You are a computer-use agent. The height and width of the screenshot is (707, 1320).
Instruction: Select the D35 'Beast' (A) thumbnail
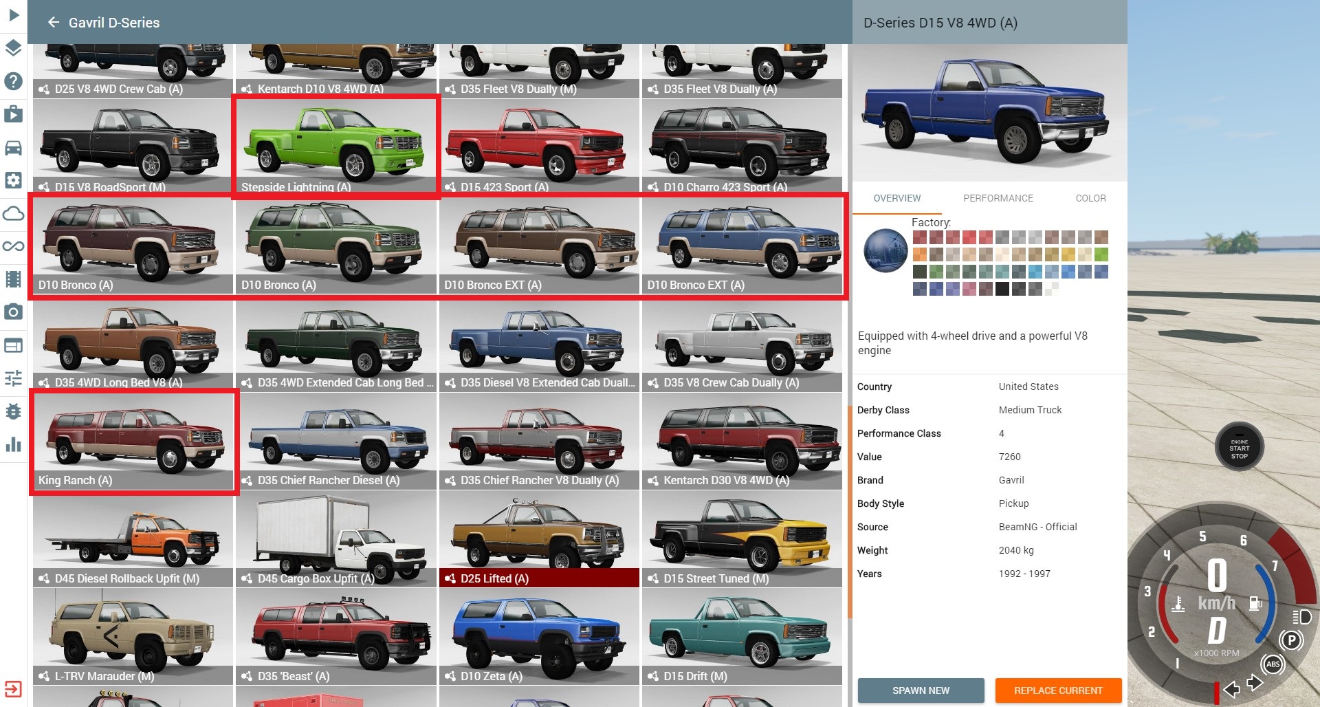point(336,637)
